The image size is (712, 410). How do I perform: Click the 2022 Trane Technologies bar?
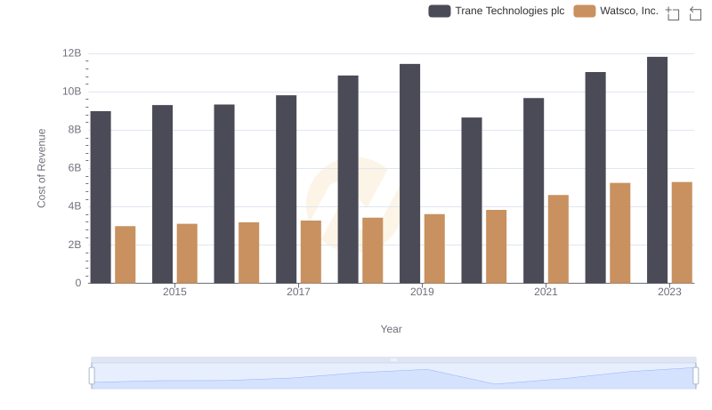click(595, 178)
